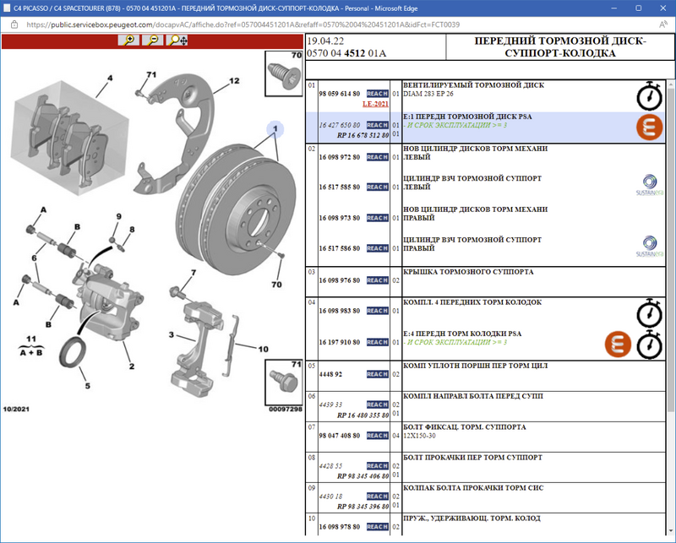This screenshot has height=543, width=676.
Task: Open the LE-2021 red link
Action: click(375, 104)
